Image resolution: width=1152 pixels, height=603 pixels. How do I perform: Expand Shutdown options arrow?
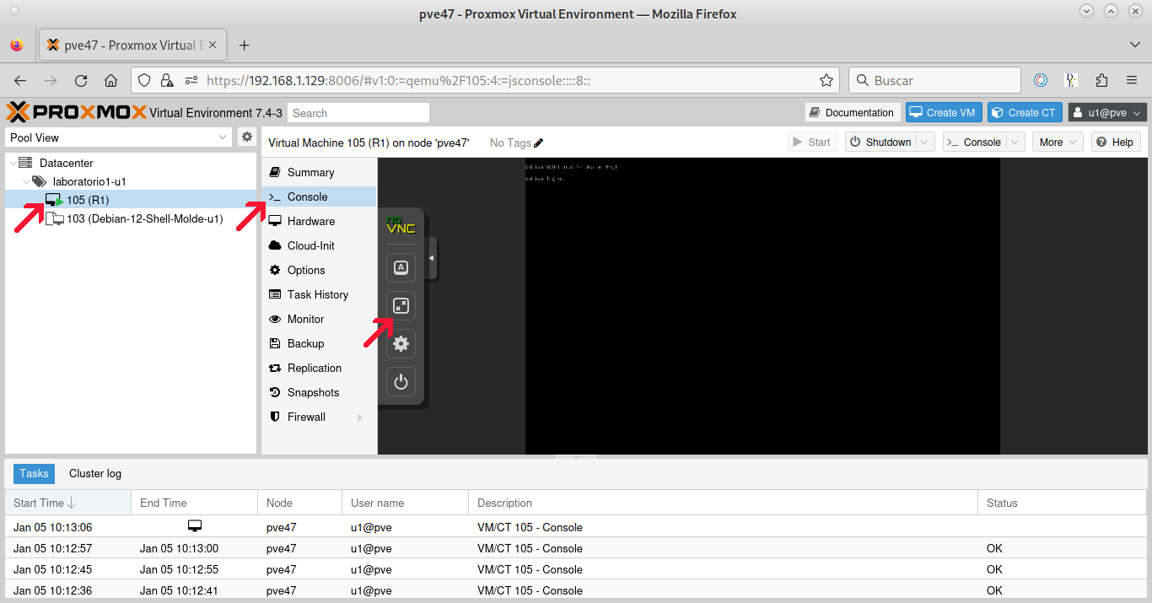tap(925, 143)
